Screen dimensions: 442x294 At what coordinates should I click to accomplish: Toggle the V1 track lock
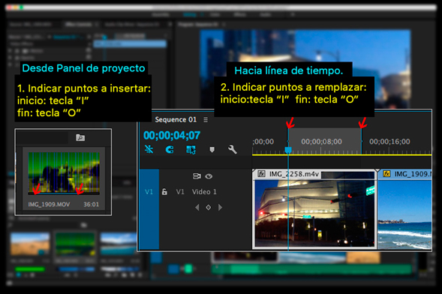coord(164,192)
